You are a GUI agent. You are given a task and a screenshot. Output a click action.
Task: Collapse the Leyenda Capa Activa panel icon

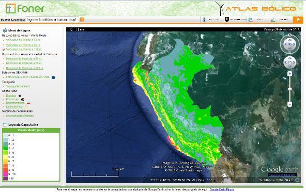tap(5, 124)
